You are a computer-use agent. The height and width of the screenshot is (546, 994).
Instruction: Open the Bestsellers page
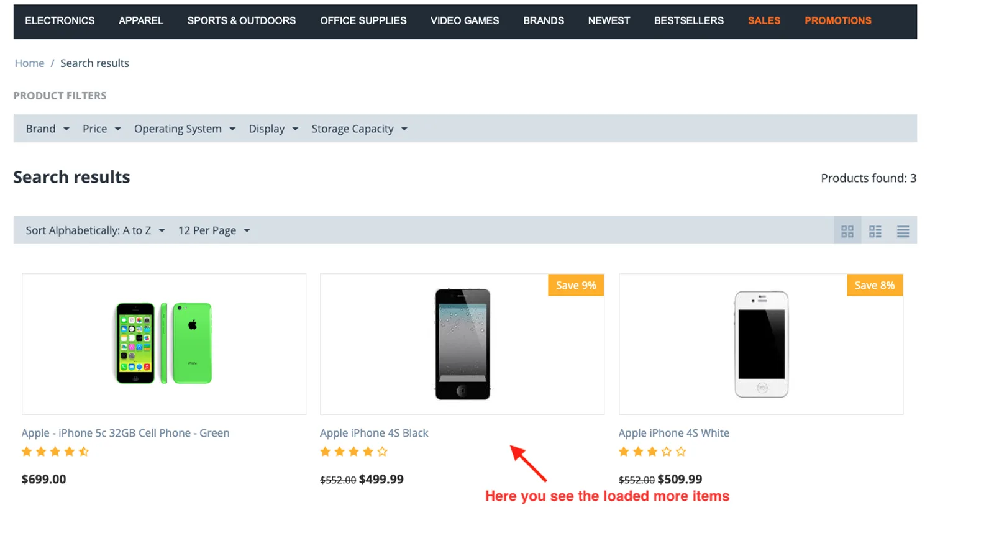click(689, 20)
